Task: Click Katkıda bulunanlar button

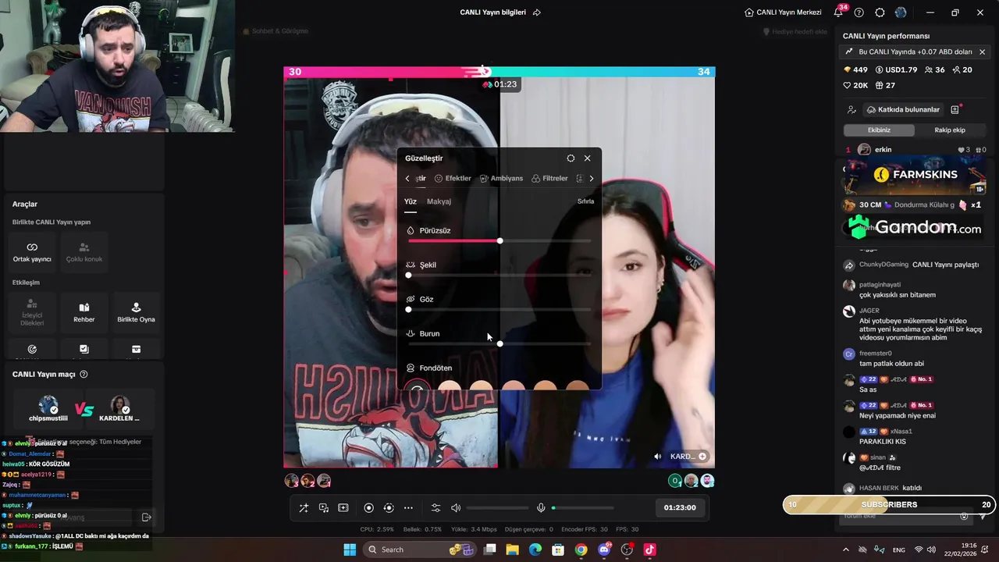Action: pos(903,109)
